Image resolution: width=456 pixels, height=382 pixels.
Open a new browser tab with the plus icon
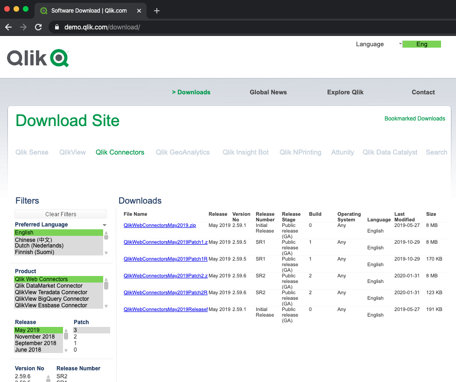point(157,10)
